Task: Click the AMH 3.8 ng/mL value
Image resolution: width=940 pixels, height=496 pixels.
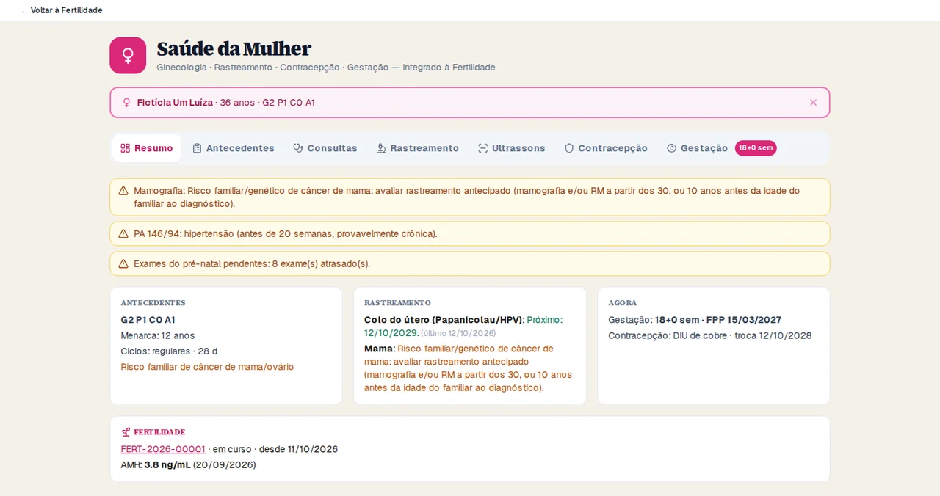Action: click(167, 464)
